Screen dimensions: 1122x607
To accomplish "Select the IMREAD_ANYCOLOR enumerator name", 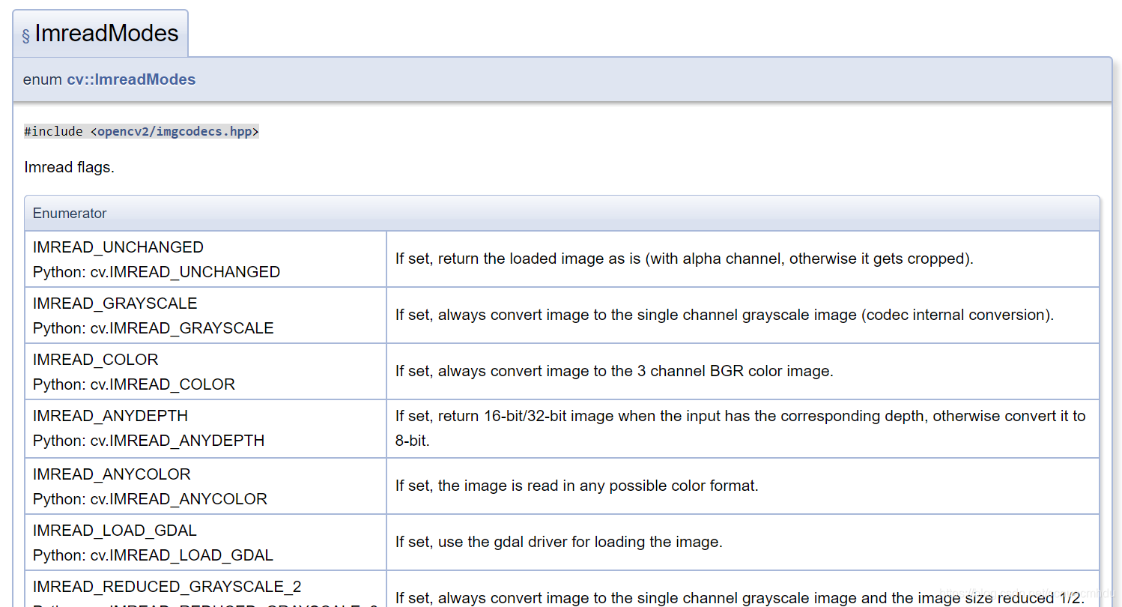I will tap(112, 474).
